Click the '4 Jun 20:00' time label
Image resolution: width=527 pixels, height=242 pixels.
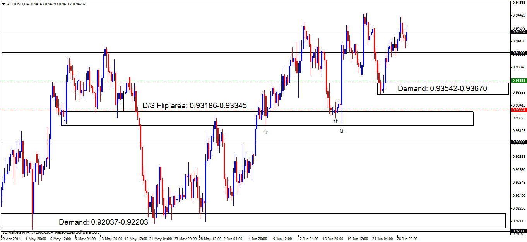pyautogui.click(x=257, y=239)
